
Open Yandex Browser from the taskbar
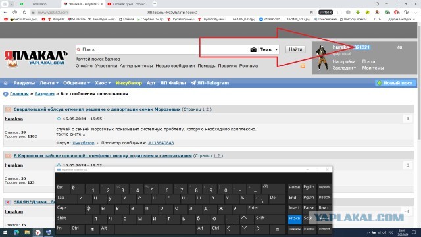(x=38, y=232)
